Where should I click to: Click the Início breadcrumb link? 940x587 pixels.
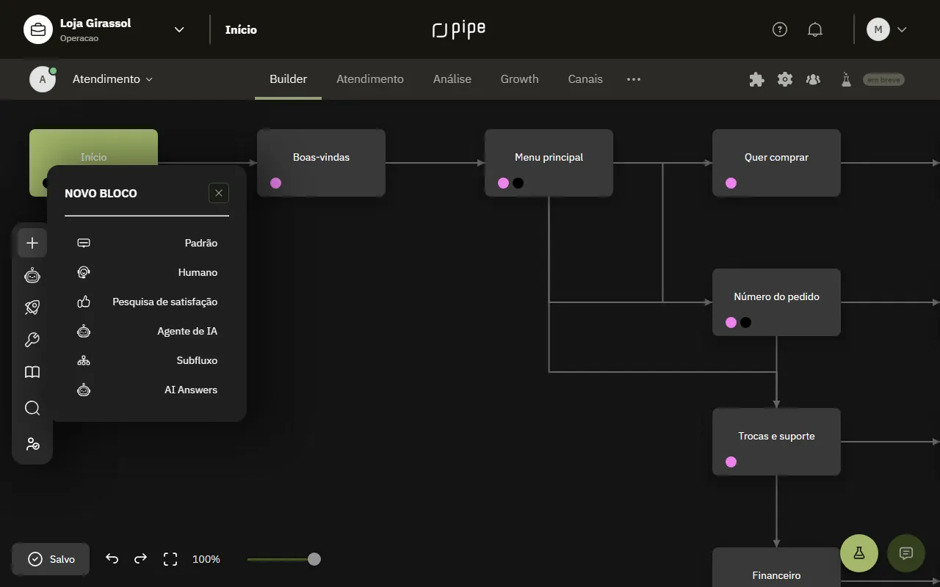[241, 29]
